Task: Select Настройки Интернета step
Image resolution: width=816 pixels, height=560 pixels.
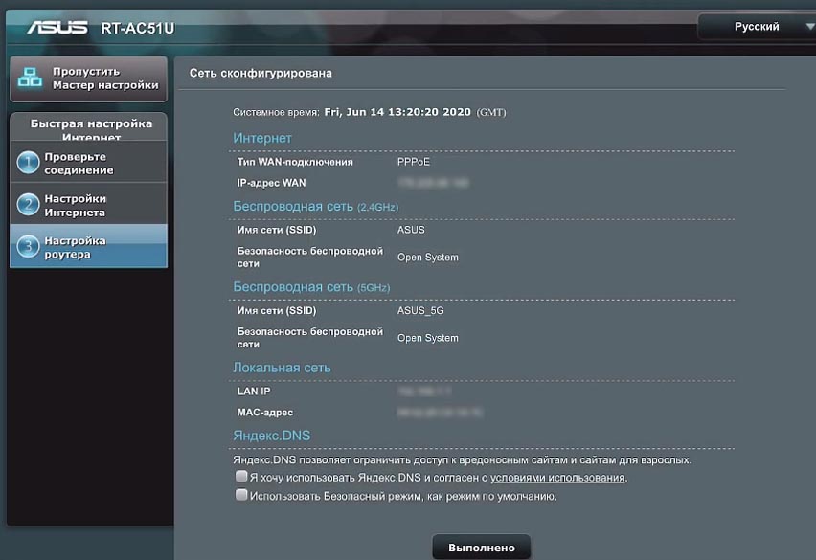Action: 75,205
